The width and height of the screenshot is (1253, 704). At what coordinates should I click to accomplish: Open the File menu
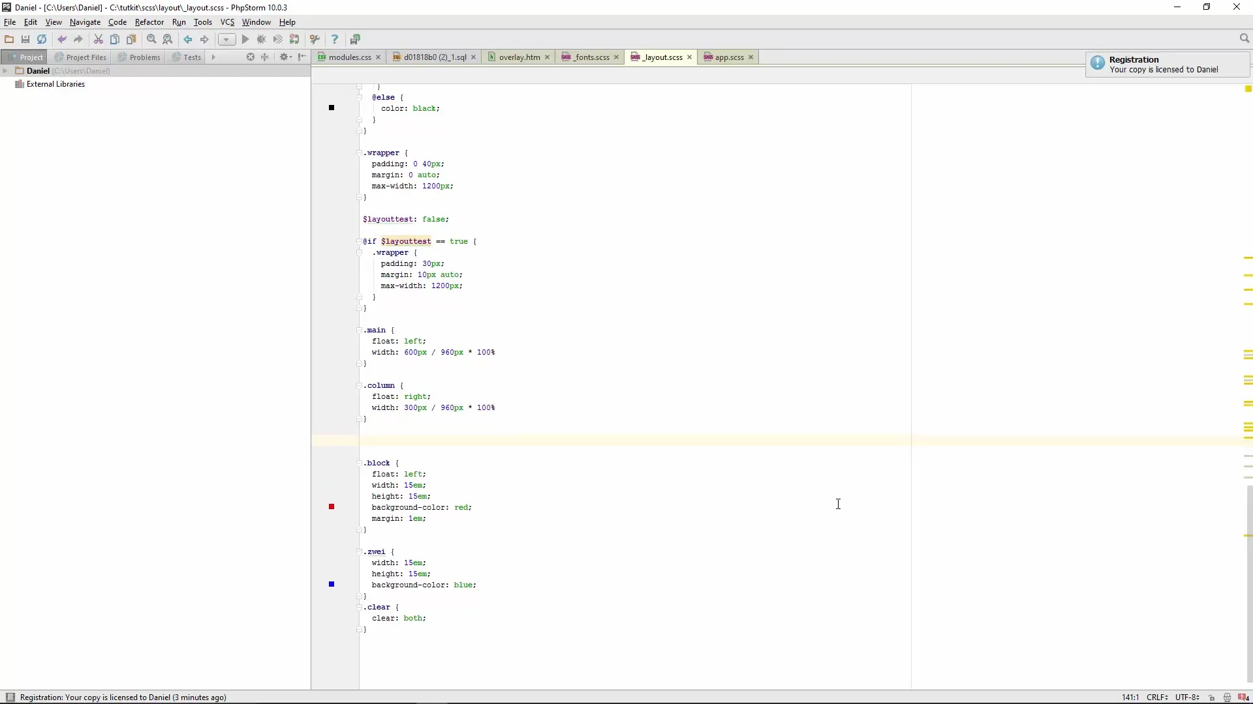10,22
